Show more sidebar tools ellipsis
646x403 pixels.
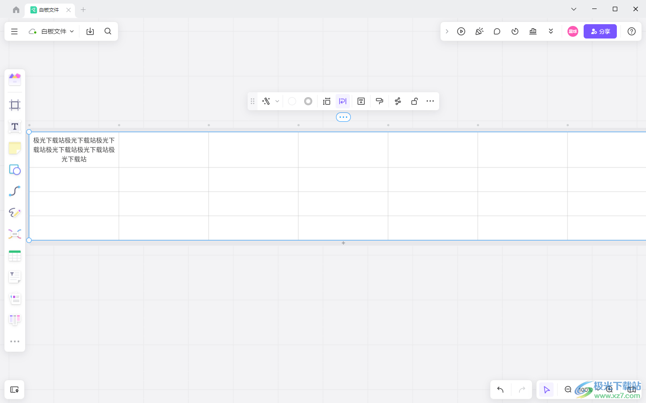pos(15,342)
